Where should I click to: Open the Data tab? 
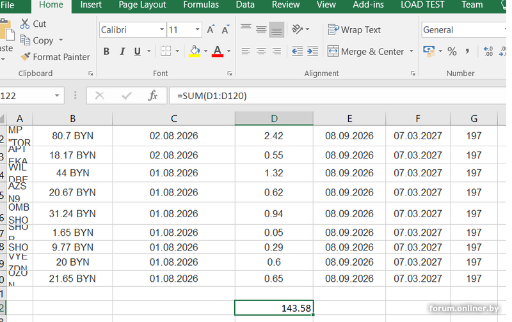pos(245,4)
